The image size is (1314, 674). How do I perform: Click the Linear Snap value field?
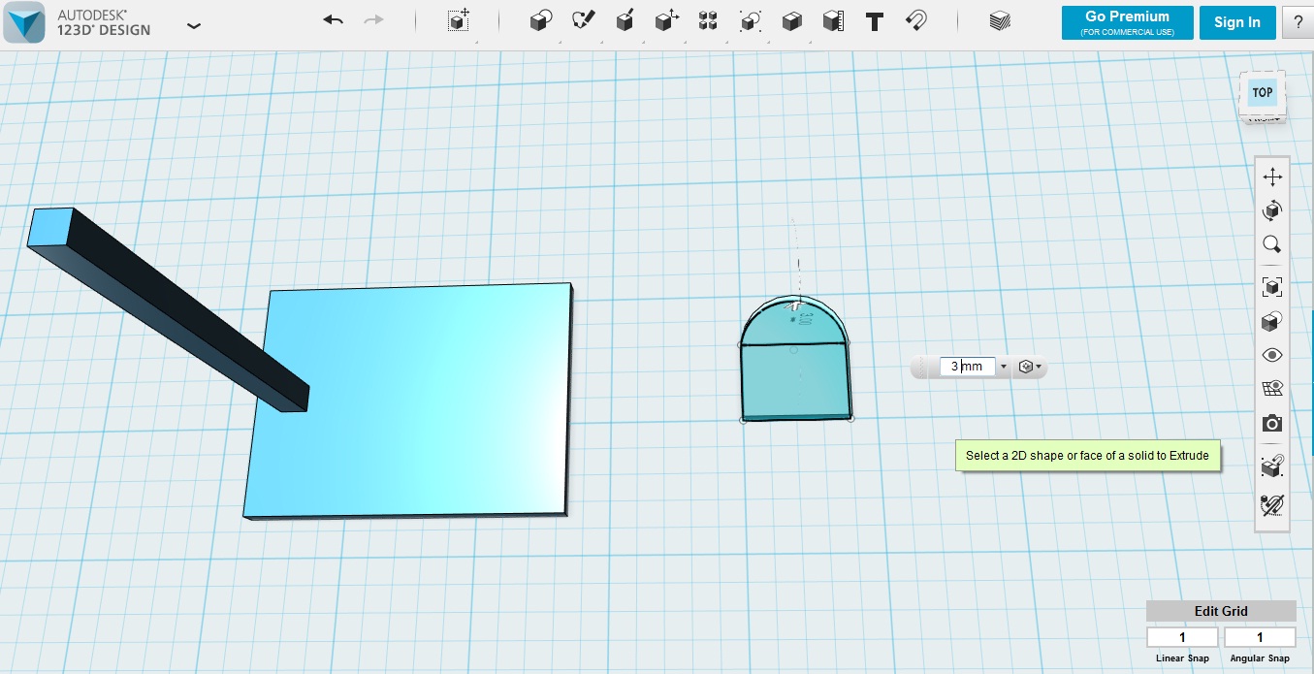click(1182, 637)
